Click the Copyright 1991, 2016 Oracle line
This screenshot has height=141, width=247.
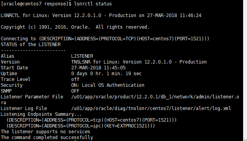click(x=75, y=27)
